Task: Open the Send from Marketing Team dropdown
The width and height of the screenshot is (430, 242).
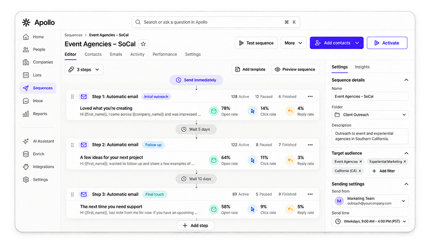Action: 370,201
